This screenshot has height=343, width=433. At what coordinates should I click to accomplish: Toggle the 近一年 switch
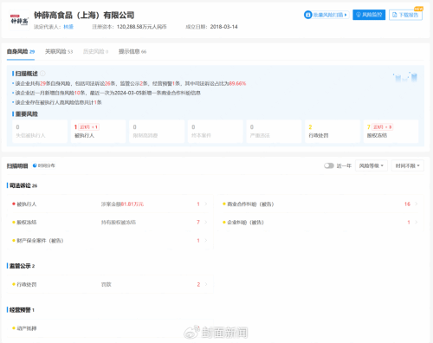point(329,165)
